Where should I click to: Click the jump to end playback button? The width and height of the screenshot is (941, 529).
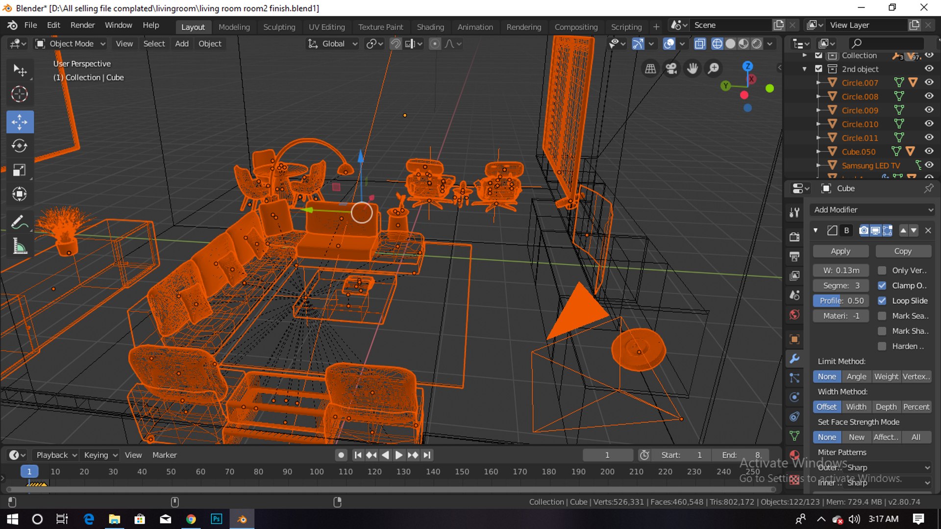[x=427, y=455]
